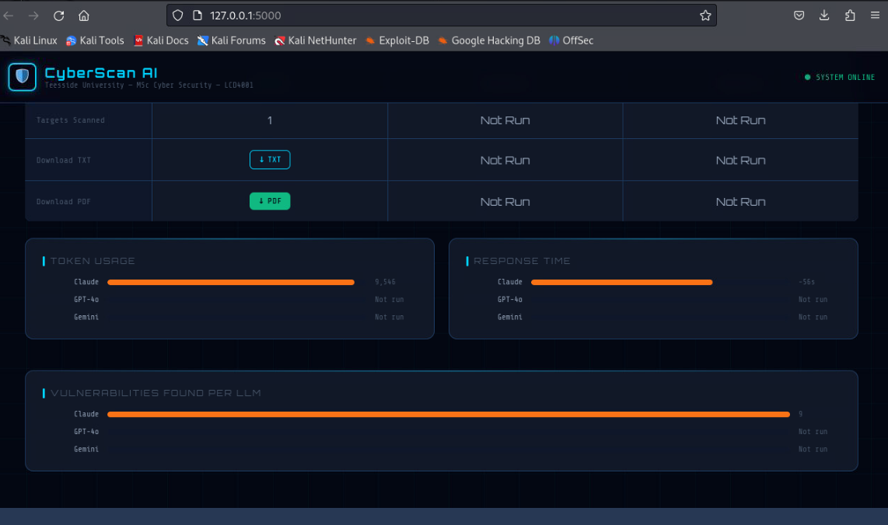Viewport: 888px width, 525px height.
Task: Select the Download TXT row label
Action: 64,161
